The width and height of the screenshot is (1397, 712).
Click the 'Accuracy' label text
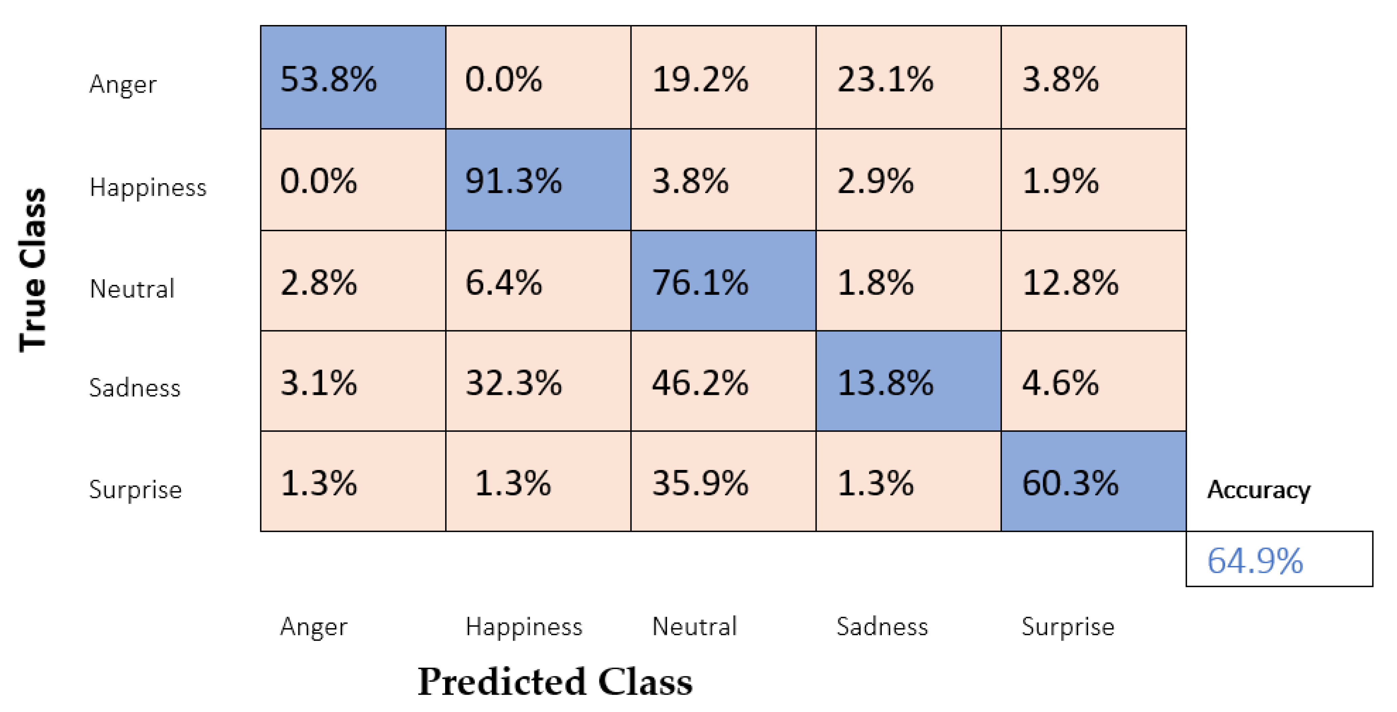[x=1258, y=490]
